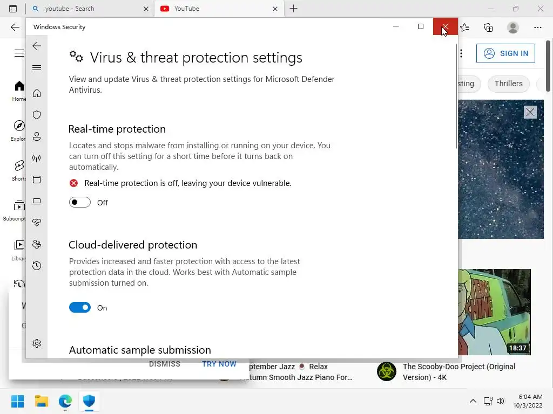Go back in Windows Security
Viewport: 553px width, 414px height.
coord(37,46)
